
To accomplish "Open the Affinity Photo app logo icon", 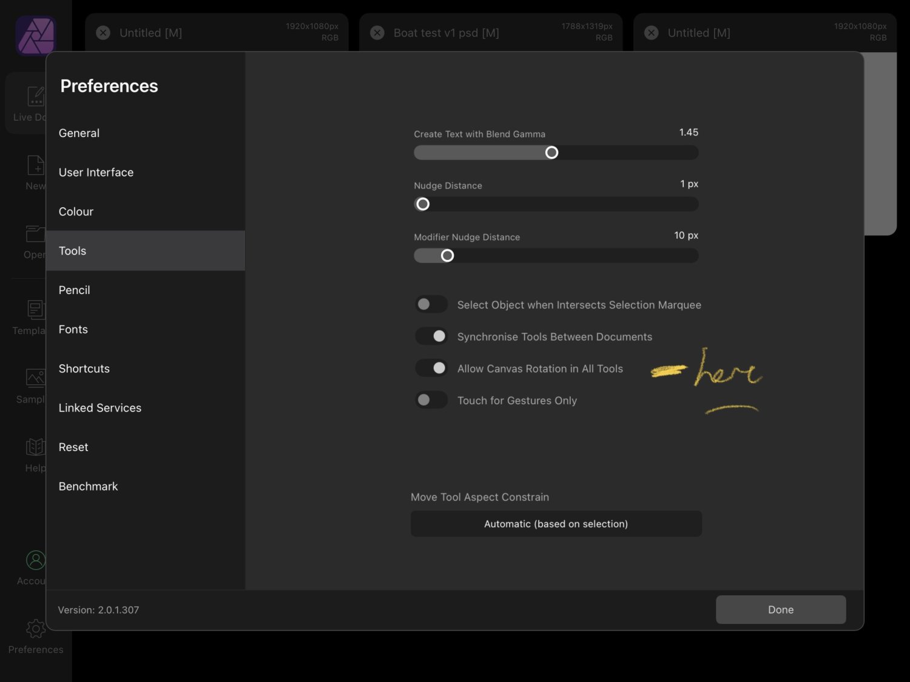I will [35, 35].
